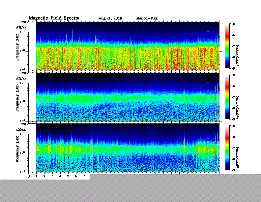
Task: Click the dD/dt panel label
Action: click(21, 79)
